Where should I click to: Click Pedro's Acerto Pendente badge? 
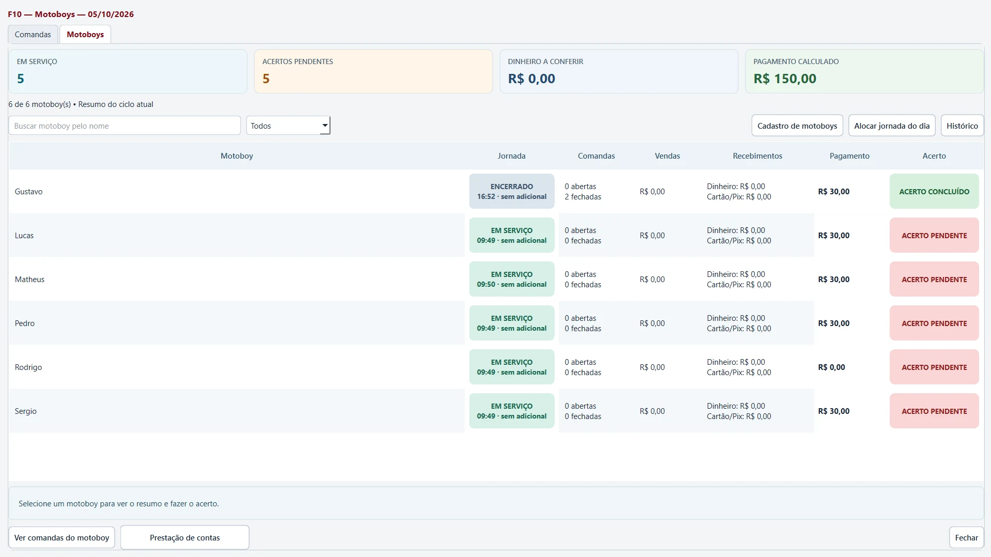(x=934, y=323)
